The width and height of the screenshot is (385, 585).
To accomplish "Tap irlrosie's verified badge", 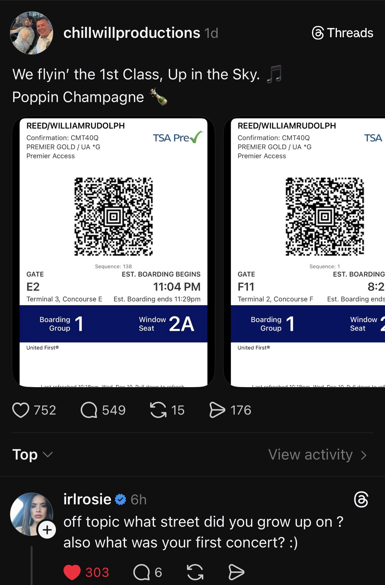I will (120, 500).
